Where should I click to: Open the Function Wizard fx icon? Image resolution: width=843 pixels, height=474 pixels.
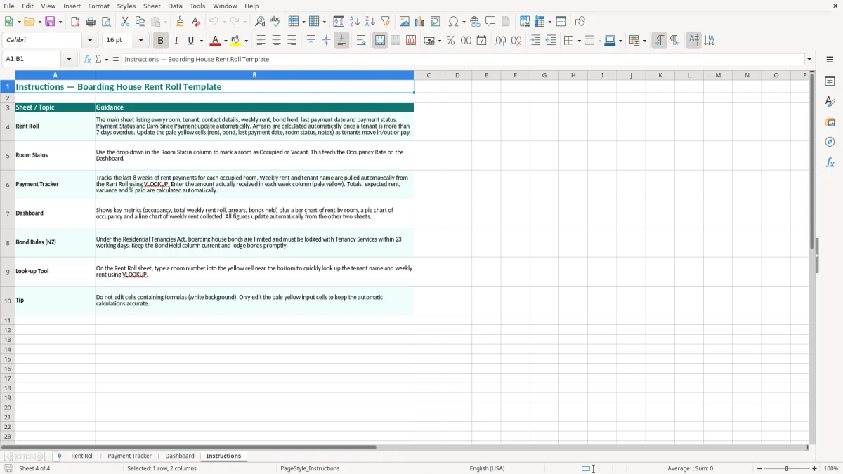pyautogui.click(x=87, y=59)
